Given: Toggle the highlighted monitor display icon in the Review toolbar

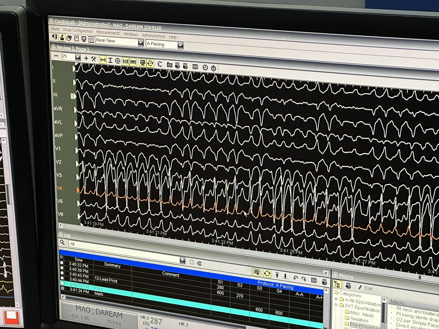Looking at the screenshot, I should tap(142, 63).
